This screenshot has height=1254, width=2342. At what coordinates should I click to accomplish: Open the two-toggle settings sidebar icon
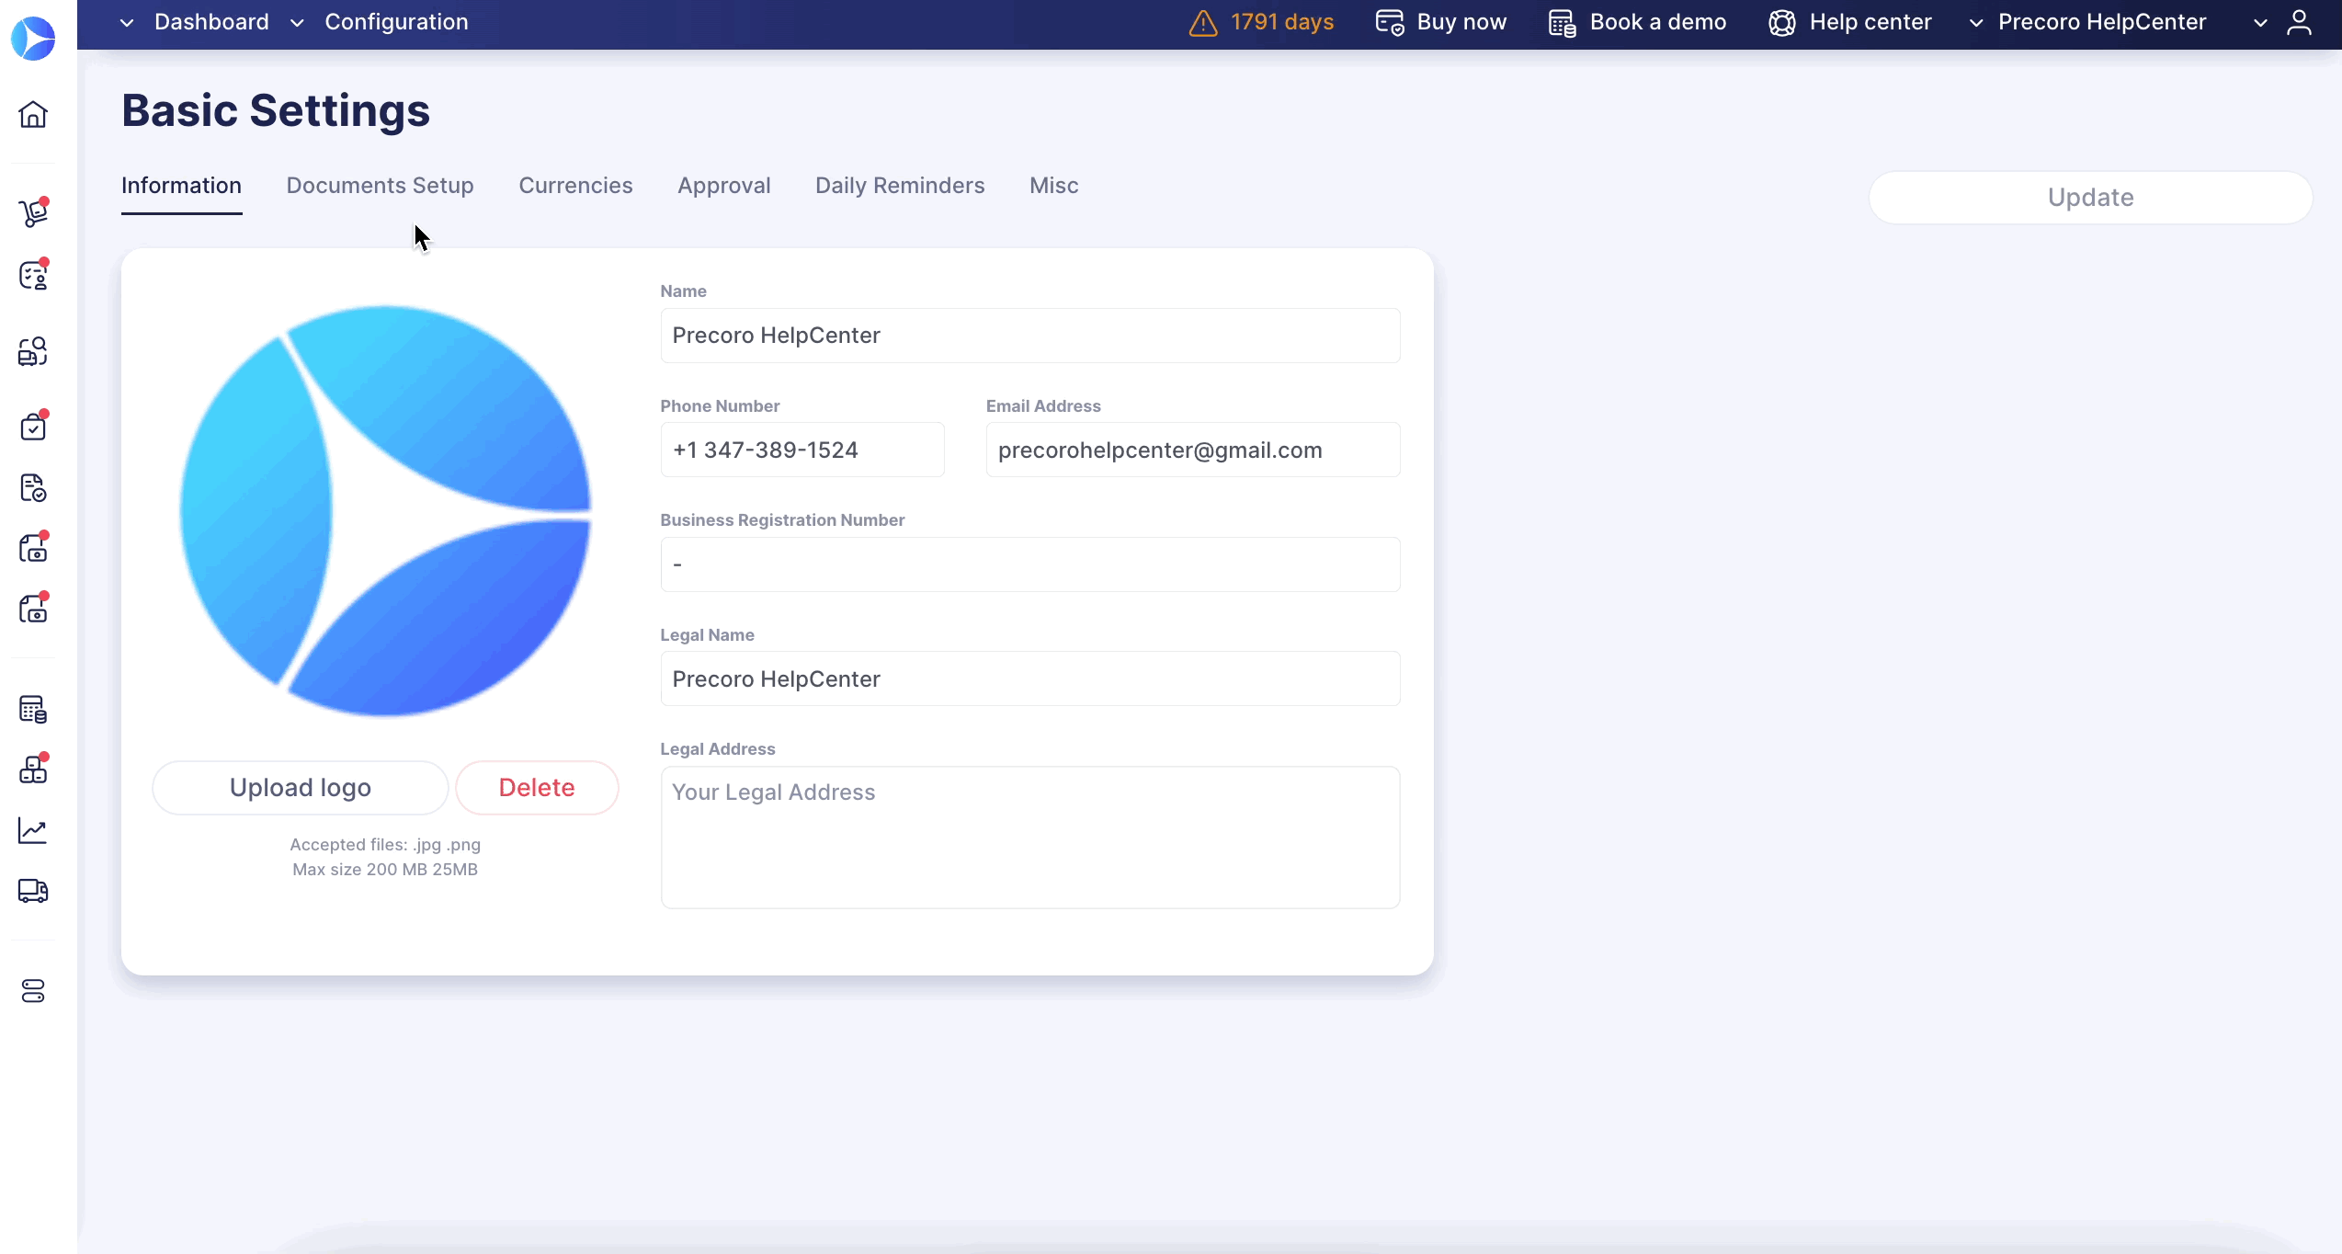click(x=33, y=991)
